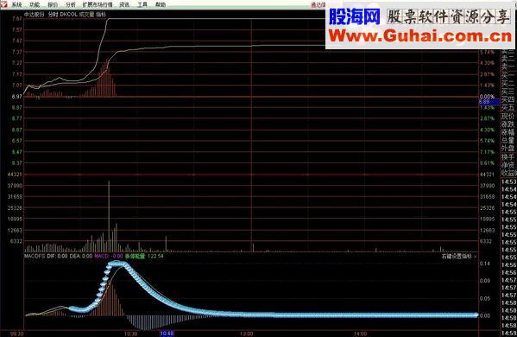Click the 44321 volume axis label on left
Screen dimensions: 517x337
[15, 175]
